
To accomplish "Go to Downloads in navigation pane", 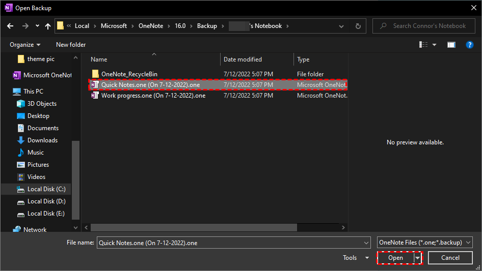I will coord(42,140).
